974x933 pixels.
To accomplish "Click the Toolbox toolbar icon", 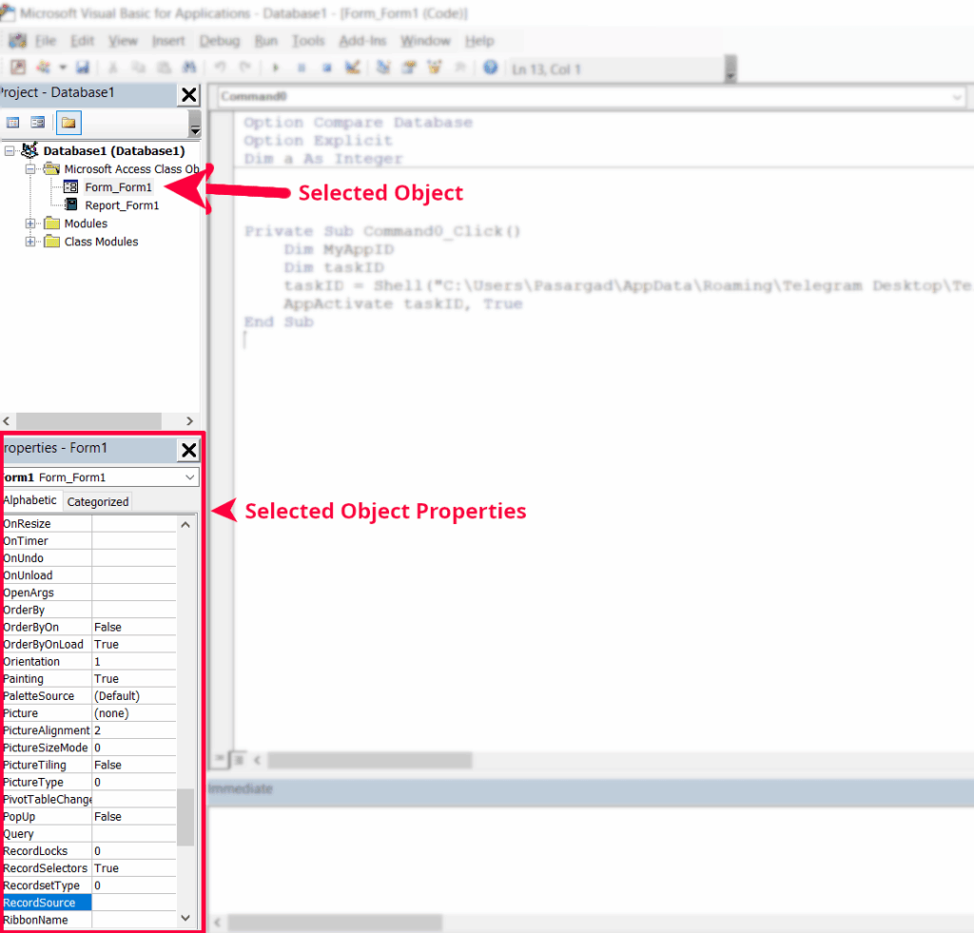I will [x=459, y=68].
